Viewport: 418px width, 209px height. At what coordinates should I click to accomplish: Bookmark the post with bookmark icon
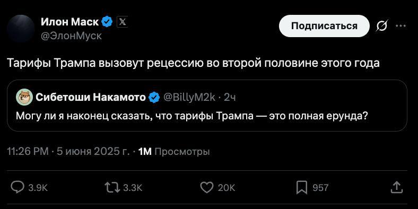(x=302, y=188)
